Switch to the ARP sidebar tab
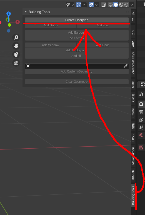 [x=133, y=44]
